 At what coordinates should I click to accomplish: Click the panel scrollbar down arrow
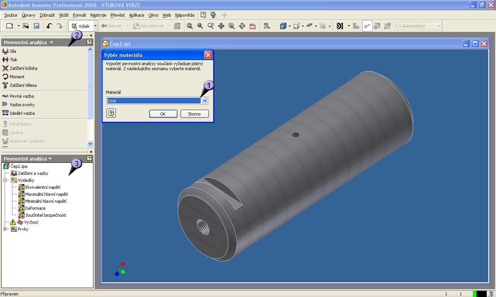tap(90, 143)
